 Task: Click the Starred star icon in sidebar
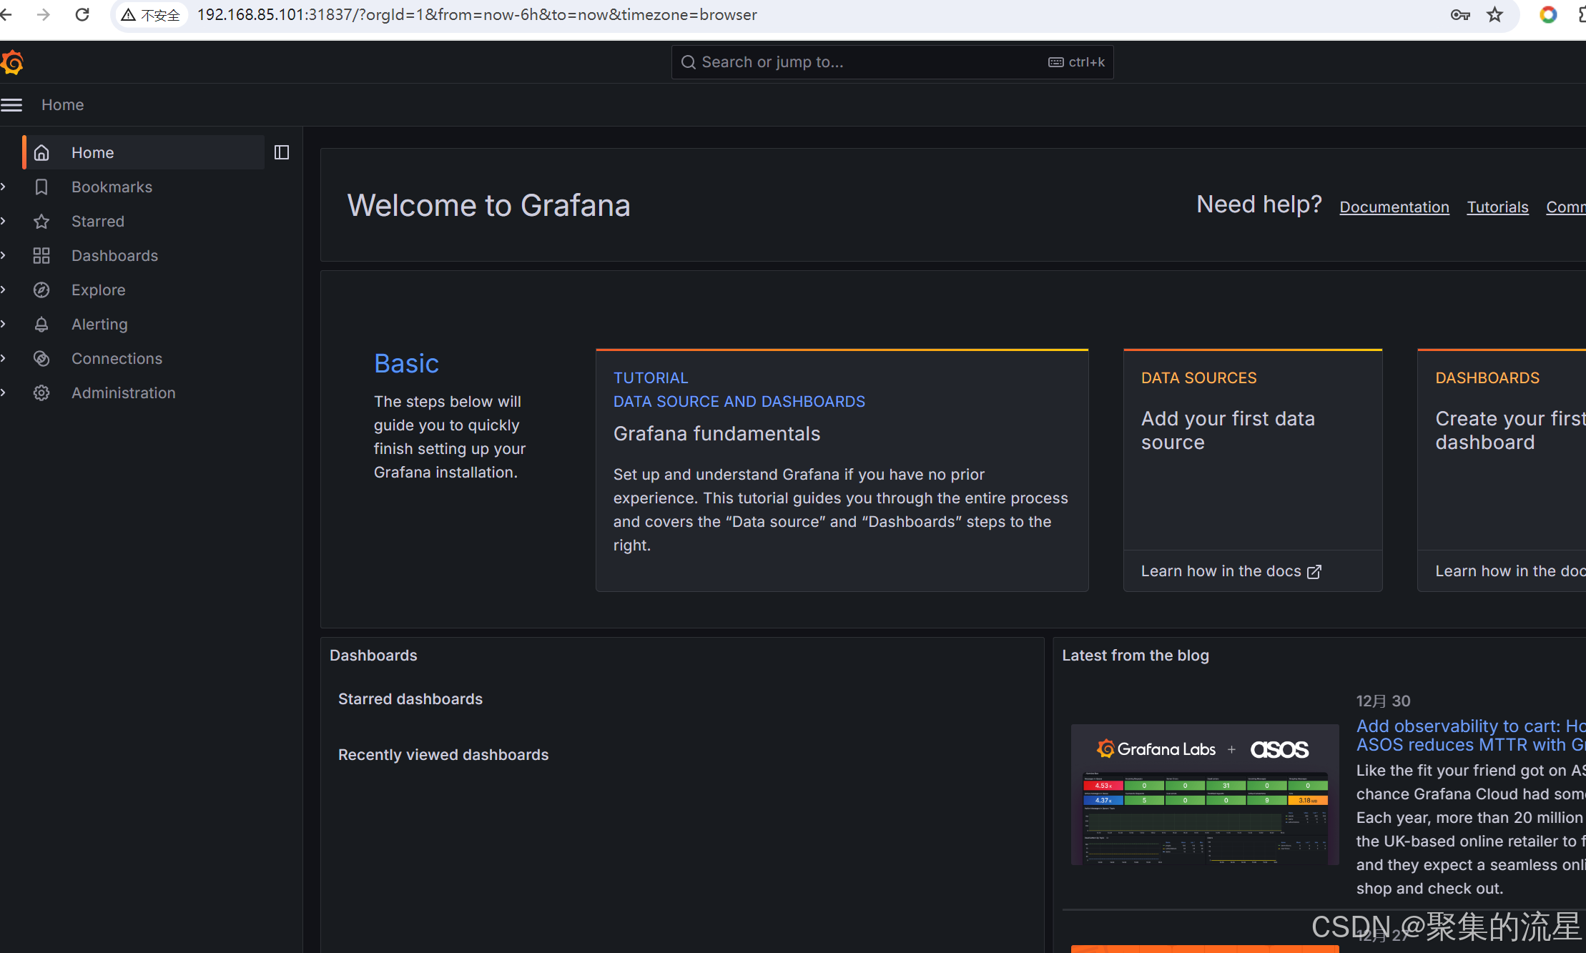pyautogui.click(x=41, y=222)
